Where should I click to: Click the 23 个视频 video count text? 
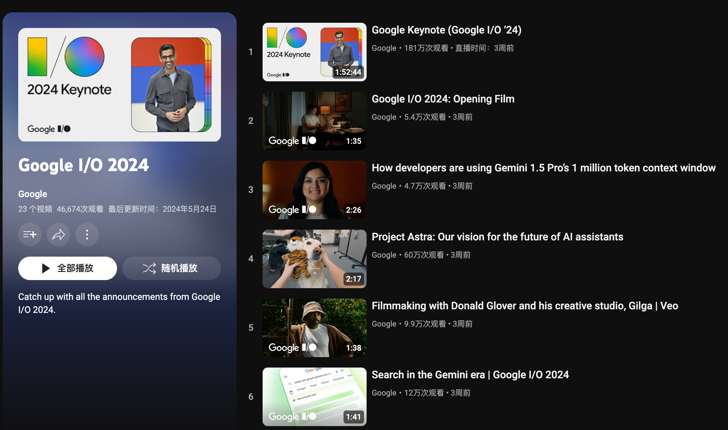35,209
